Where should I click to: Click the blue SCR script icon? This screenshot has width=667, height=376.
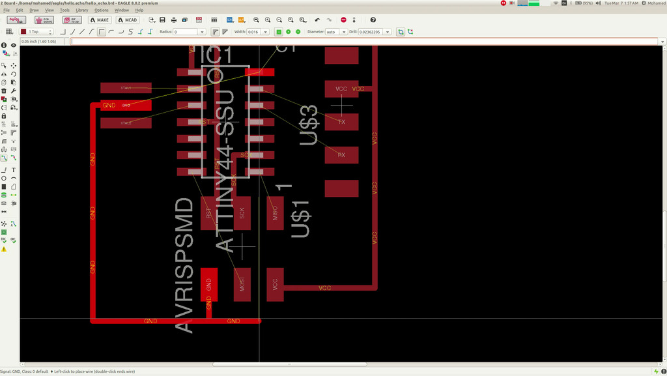[230, 20]
